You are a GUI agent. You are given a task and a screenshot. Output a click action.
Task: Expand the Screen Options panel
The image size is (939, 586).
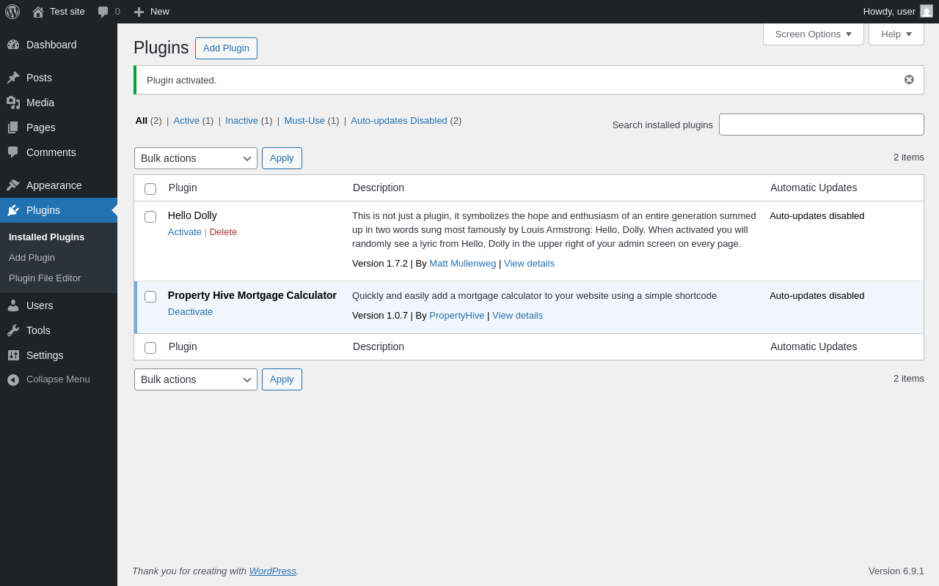813,34
